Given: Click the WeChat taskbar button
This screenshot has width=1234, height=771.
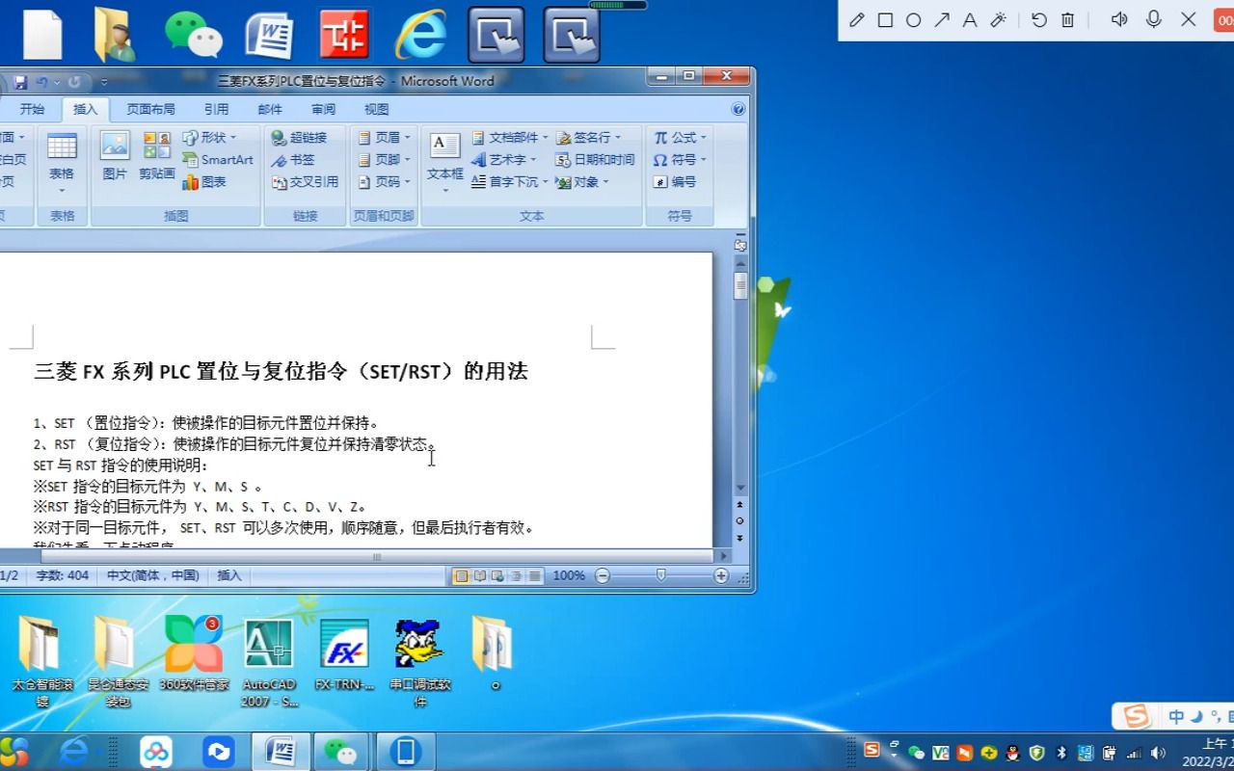Looking at the screenshot, I should tap(339, 752).
